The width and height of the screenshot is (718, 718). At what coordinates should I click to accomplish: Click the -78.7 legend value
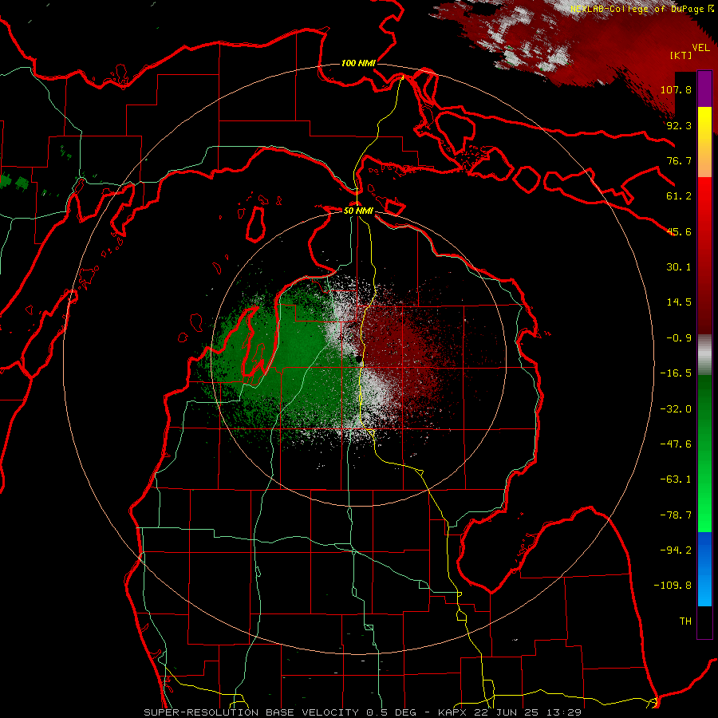pyautogui.click(x=676, y=515)
